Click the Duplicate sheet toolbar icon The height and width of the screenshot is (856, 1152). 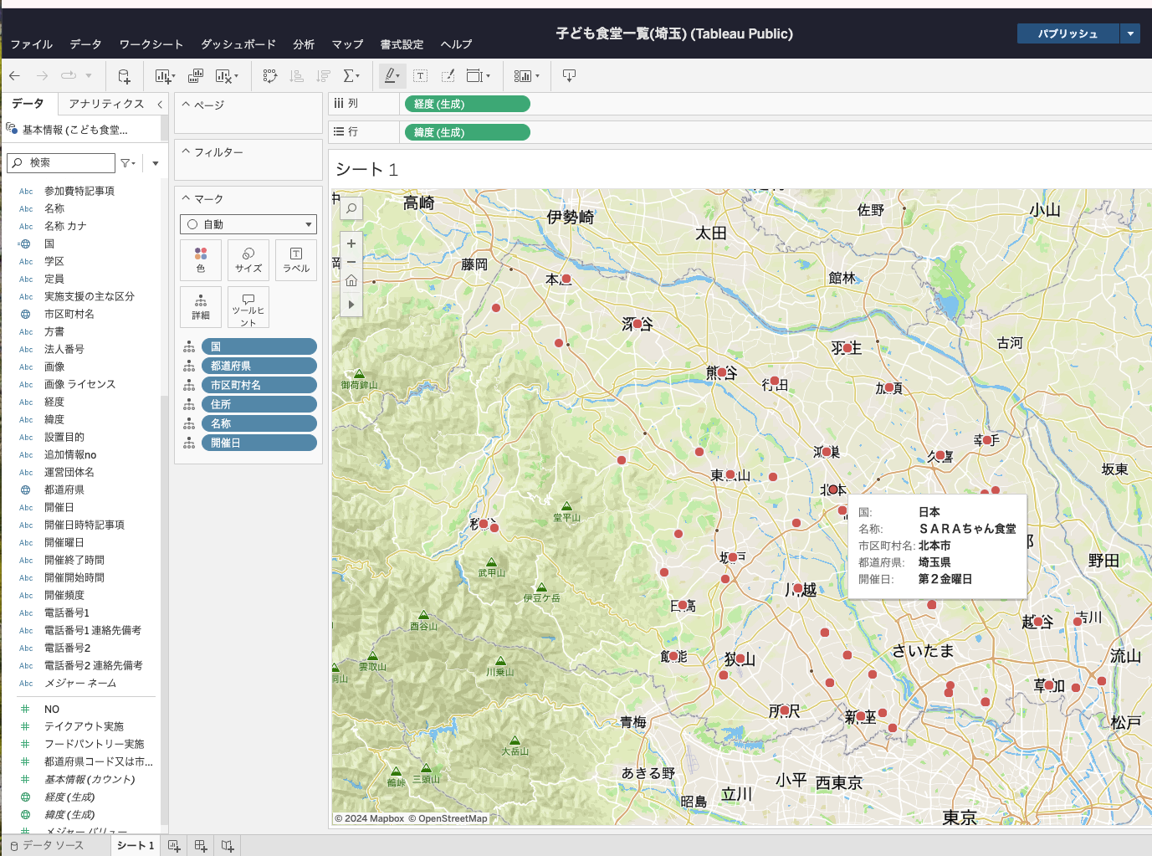click(x=196, y=76)
